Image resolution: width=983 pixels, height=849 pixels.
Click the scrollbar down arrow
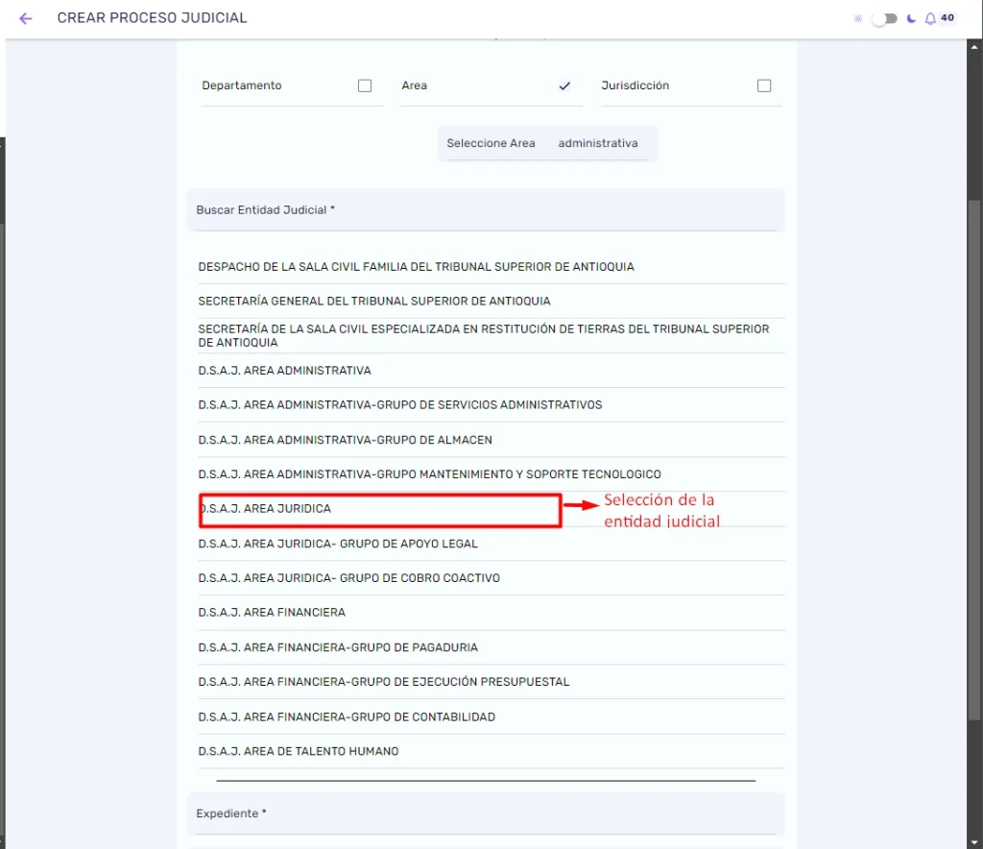[974, 842]
